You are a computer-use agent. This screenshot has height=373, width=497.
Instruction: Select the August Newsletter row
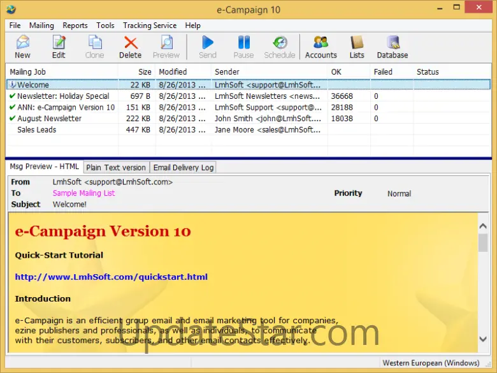pos(248,119)
